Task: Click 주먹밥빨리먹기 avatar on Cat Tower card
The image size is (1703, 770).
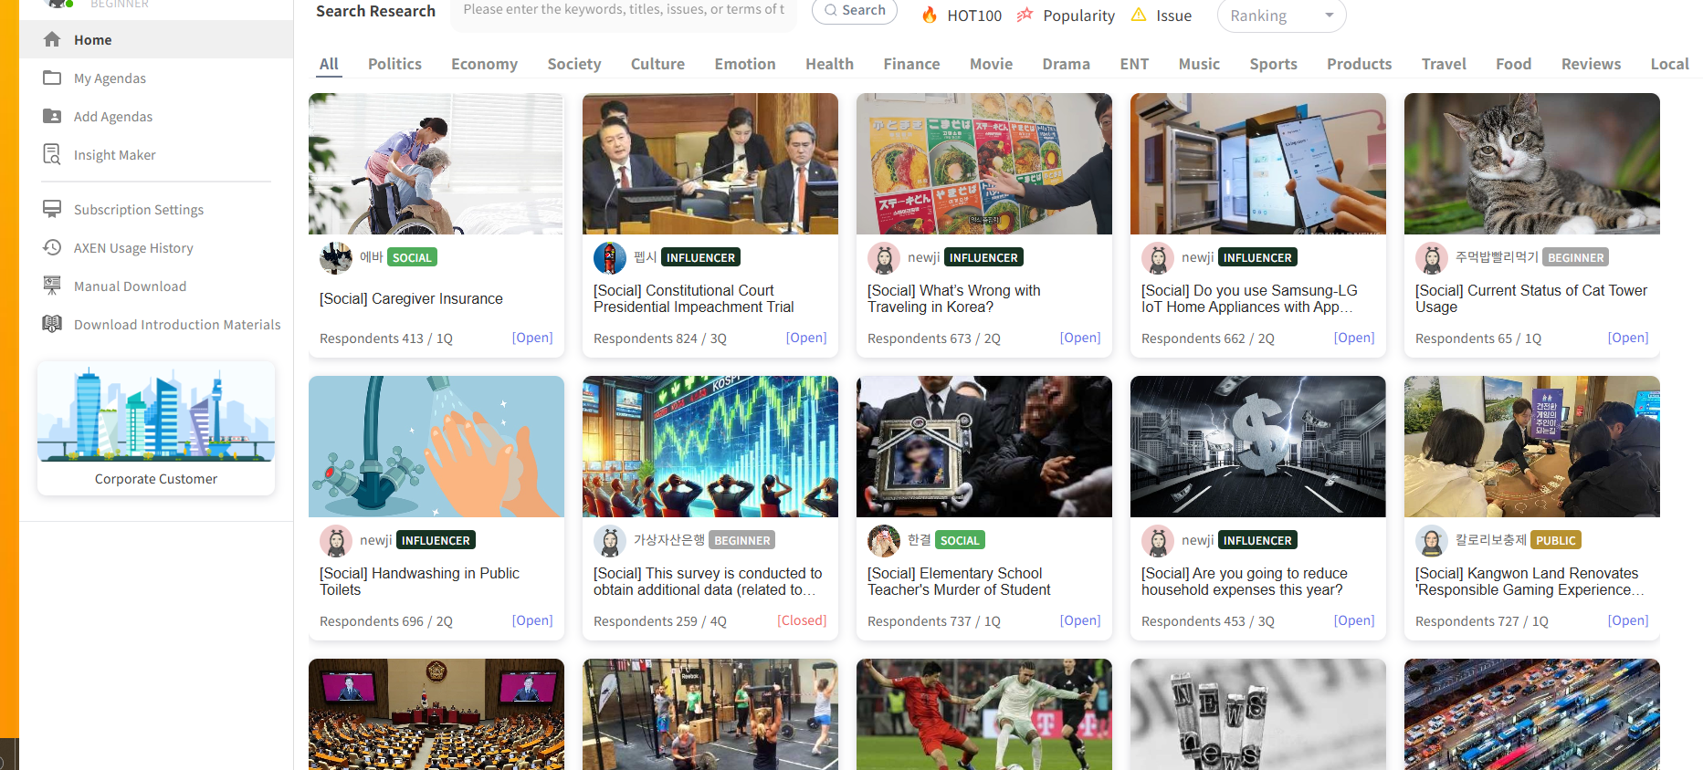Action: [x=1432, y=258]
